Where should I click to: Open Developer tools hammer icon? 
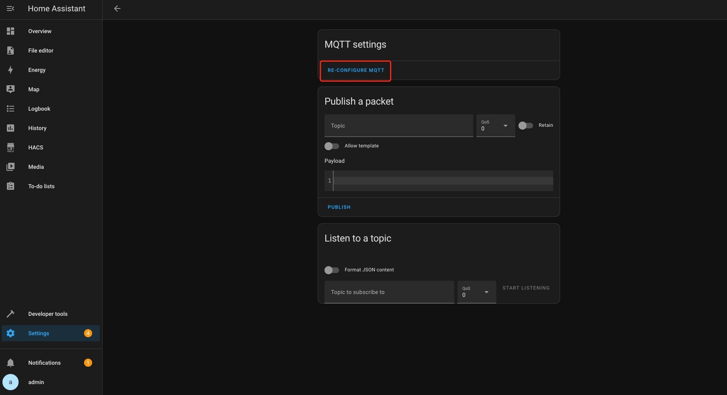(x=11, y=314)
